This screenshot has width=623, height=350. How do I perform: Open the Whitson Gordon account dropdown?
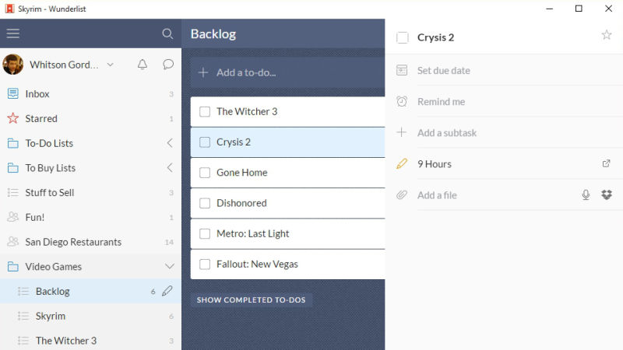[x=110, y=65]
